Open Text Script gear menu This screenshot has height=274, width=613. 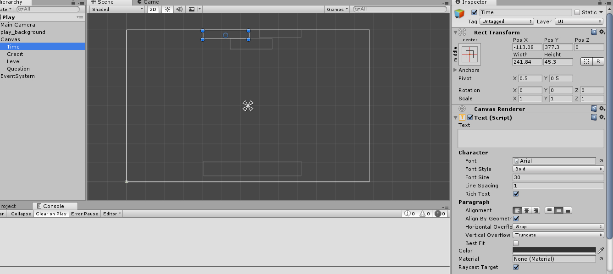pos(602,117)
